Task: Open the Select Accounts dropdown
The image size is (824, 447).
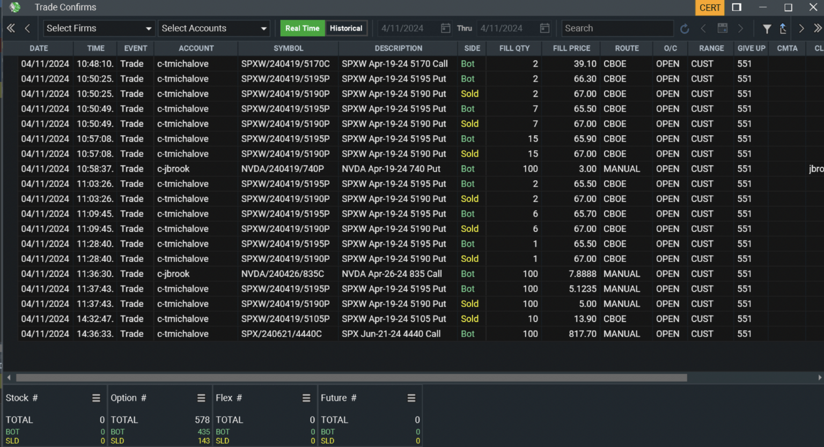Action: point(214,28)
